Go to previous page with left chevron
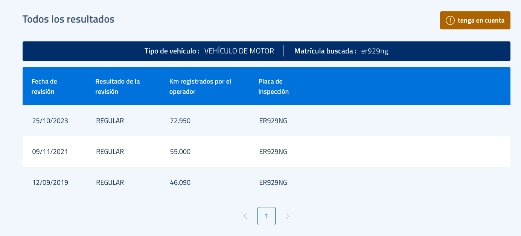 (x=245, y=216)
